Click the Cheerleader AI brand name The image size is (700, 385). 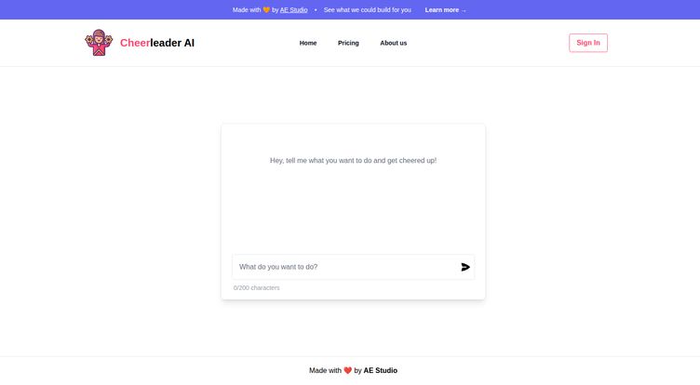(157, 43)
